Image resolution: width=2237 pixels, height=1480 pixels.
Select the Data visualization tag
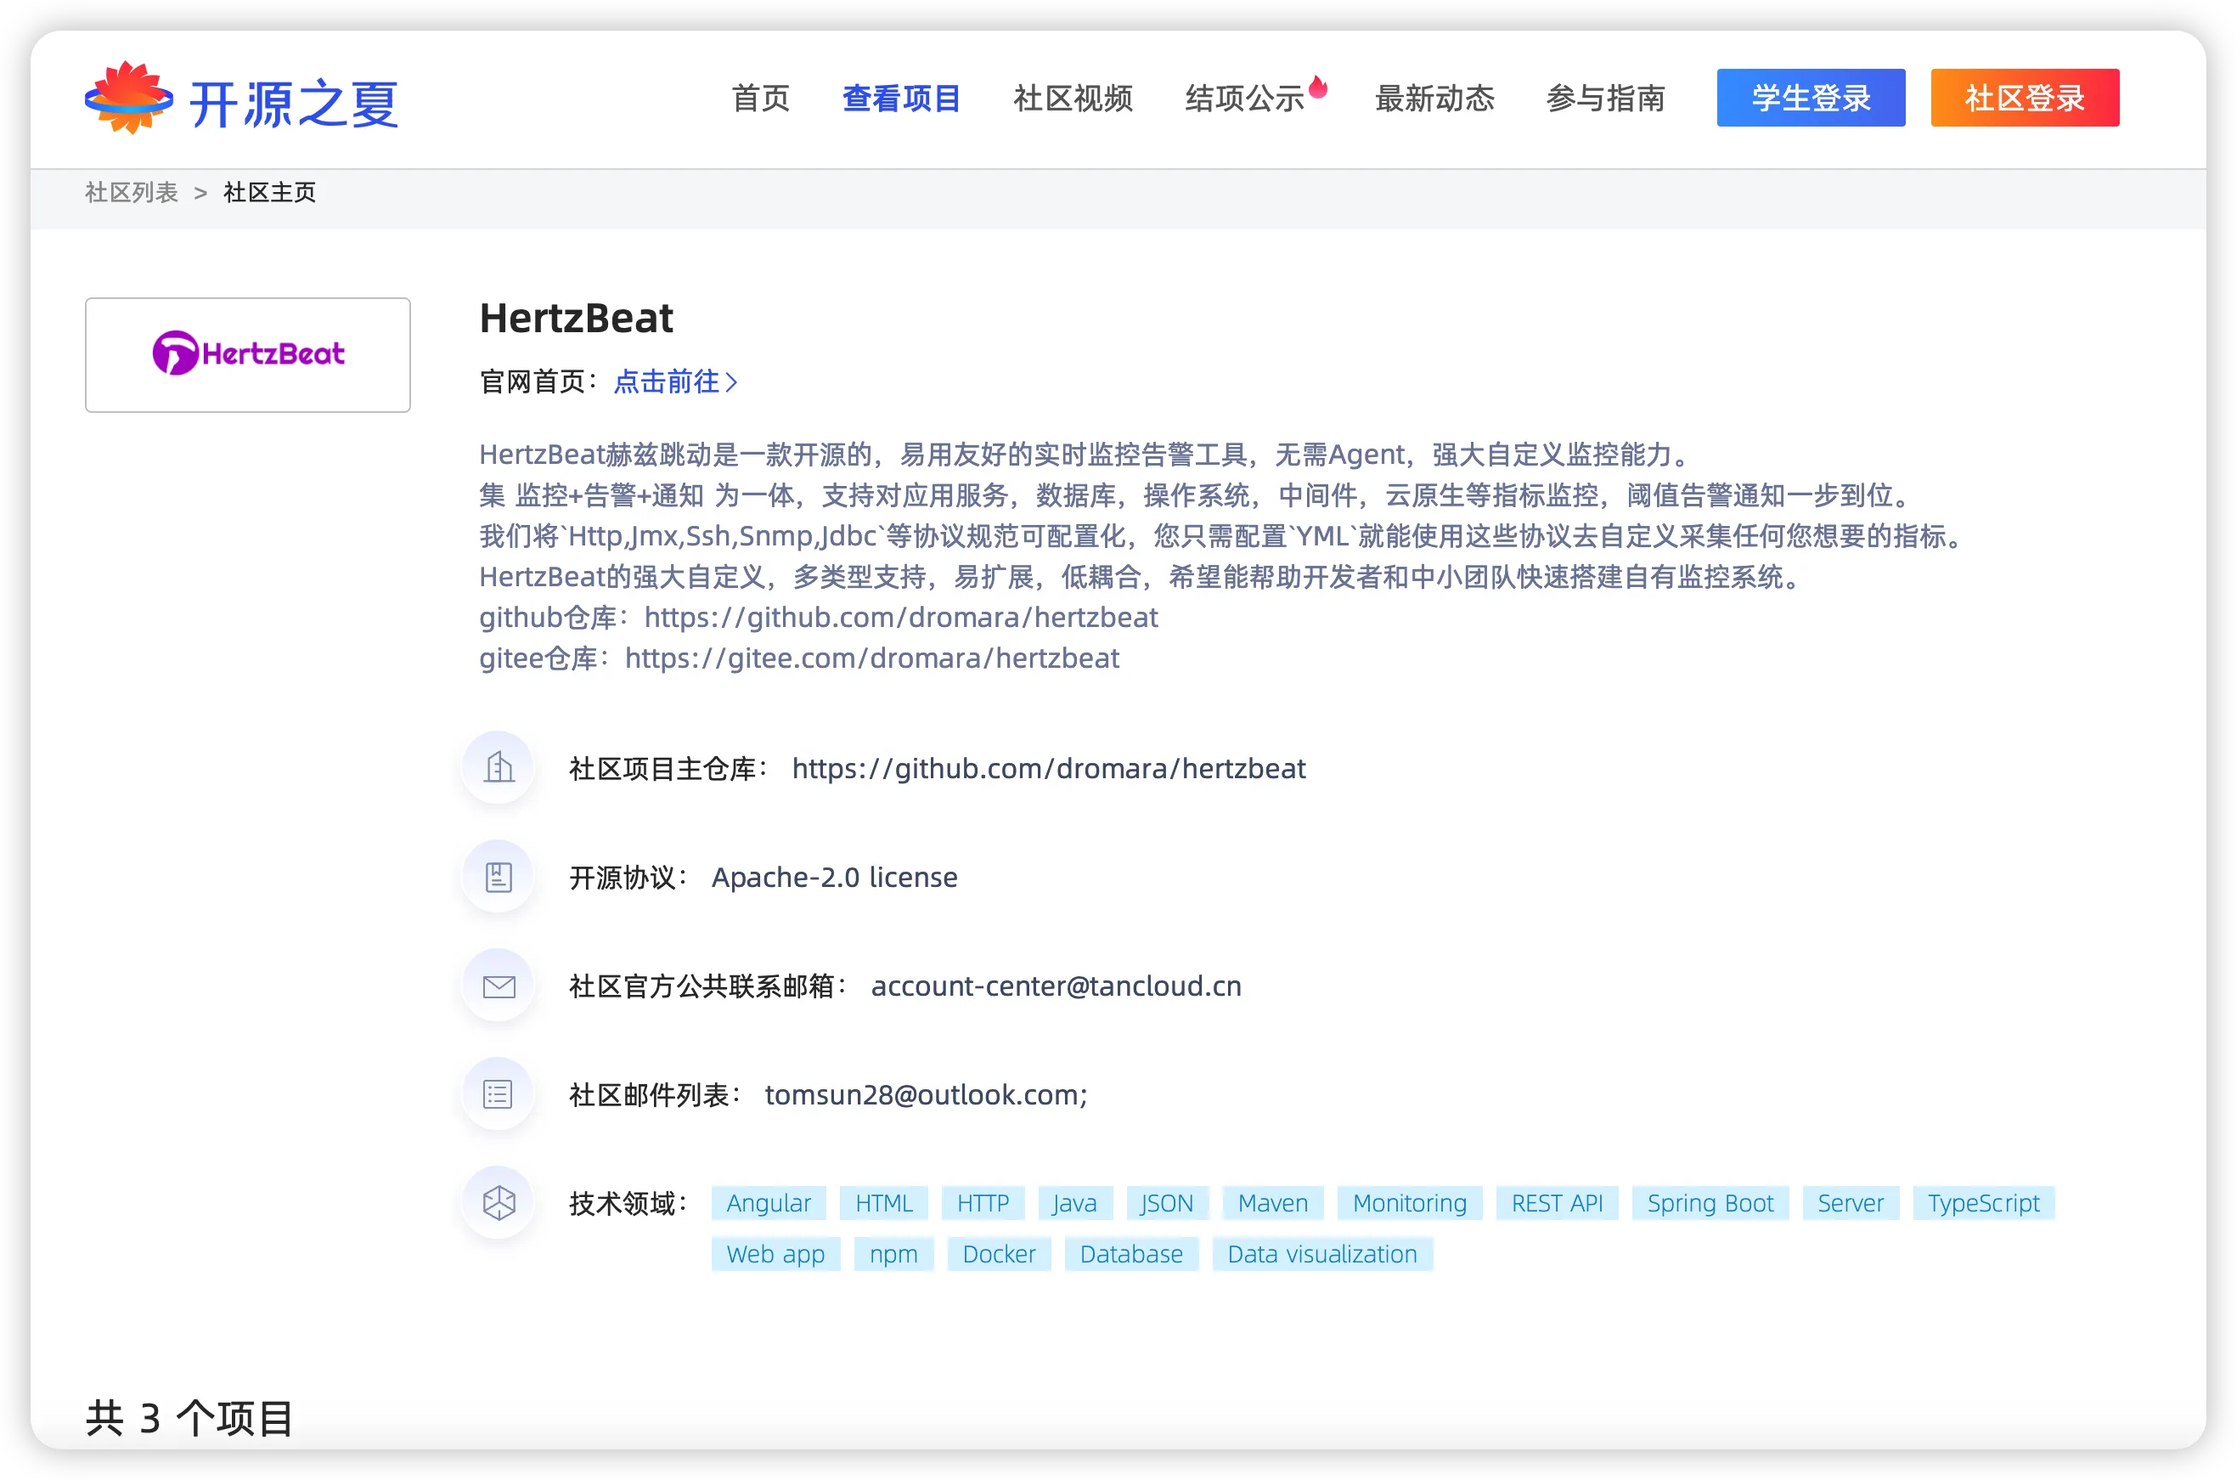[1321, 1254]
